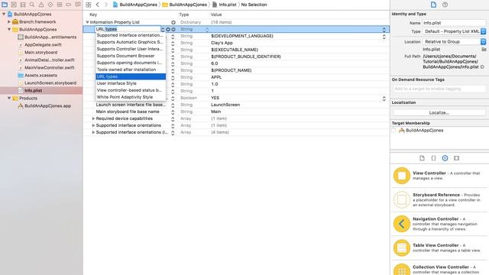The height and width of the screenshot is (275, 489).
Task: Expand the Supported interface orientations row with 1 item
Action: click(x=93, y=125)
